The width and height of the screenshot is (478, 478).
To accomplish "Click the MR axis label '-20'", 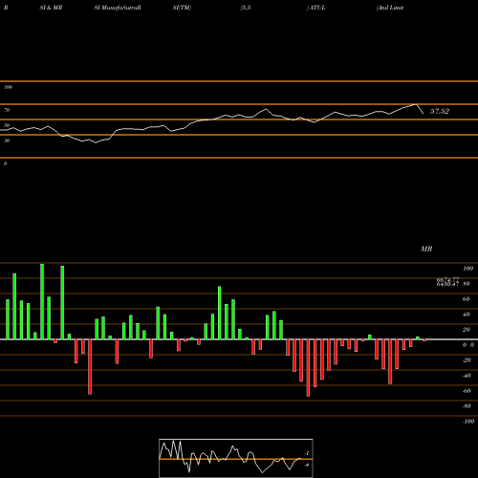I will 467,360.
